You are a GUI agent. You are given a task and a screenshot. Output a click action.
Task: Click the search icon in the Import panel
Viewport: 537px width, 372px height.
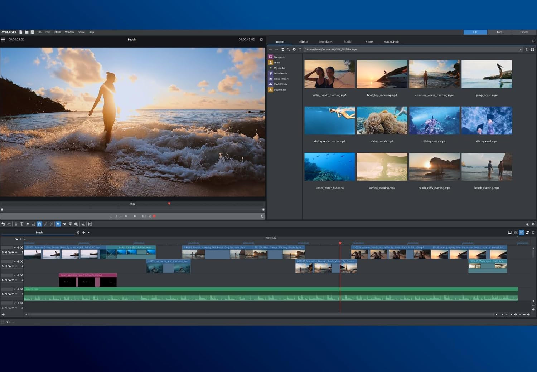click(x=289, y=49)
